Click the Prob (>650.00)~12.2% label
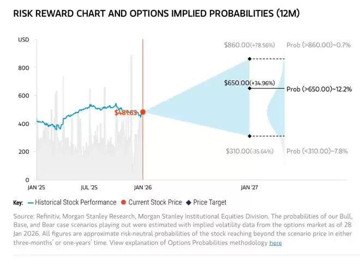360x259 pixels. coord(319,89)
